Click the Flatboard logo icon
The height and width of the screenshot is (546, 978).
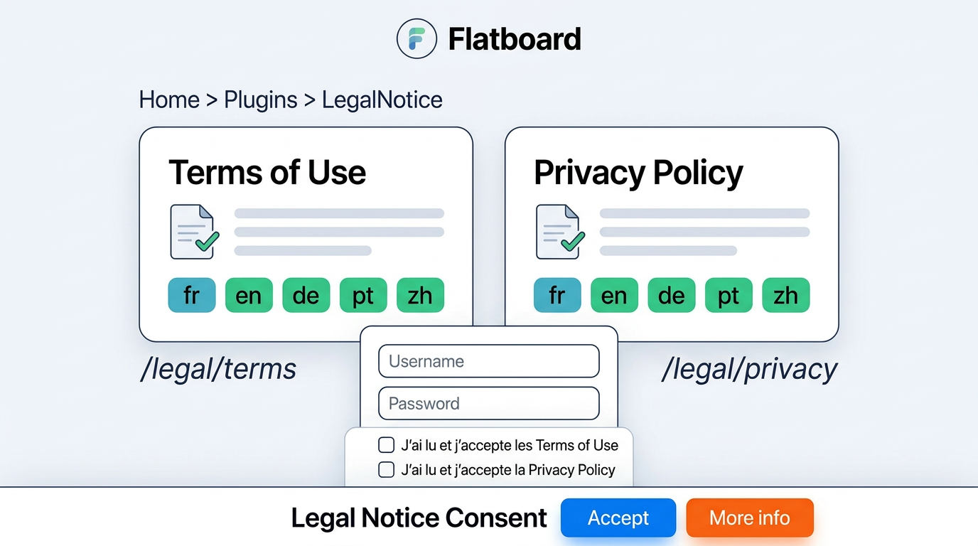click(x=416, y=38)
